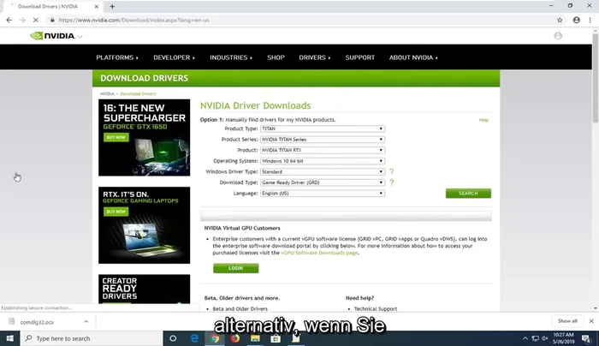Open the DRIVERS menu in the navigation bar
The width and height of the screenshot is (599, 346).
point(314,57)
